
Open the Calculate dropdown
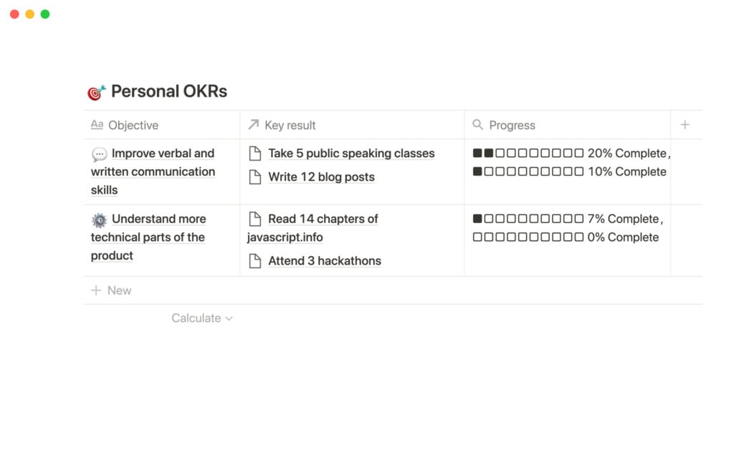[x=201, y=318]
